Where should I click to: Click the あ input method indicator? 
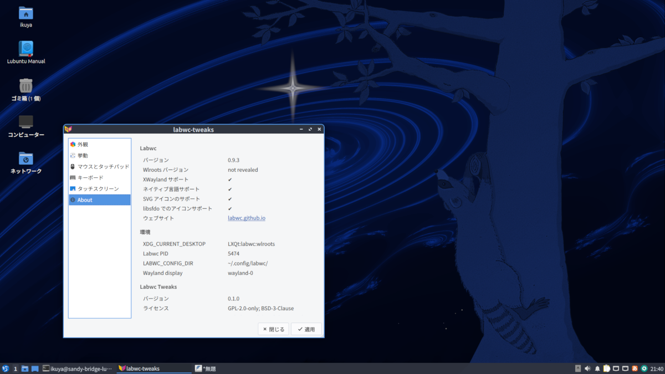pyautogui.click(x=635, y=368)
